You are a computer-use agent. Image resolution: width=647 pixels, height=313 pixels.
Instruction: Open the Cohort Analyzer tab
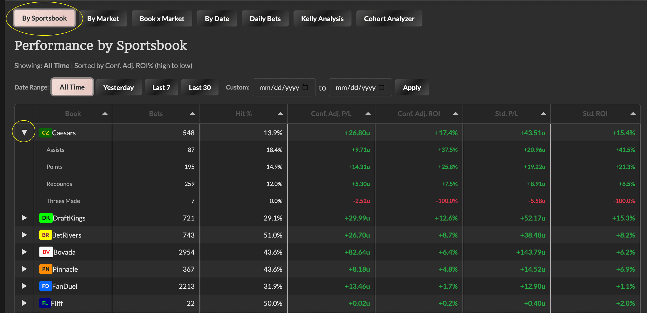coord(389,19)
